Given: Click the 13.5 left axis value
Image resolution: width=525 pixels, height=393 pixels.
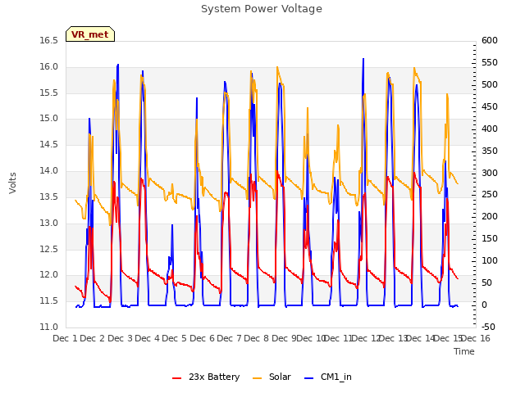Looking at the screenshot, I should tap(49, 196).
